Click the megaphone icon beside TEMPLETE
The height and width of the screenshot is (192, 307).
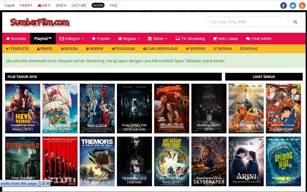[x=8, y=49]
